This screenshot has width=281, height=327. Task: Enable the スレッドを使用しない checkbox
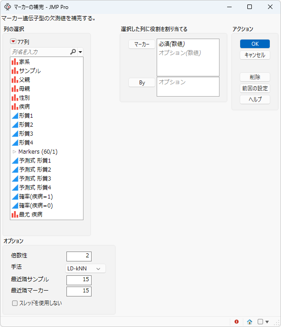pyautogui.click(x=15, y=303)
